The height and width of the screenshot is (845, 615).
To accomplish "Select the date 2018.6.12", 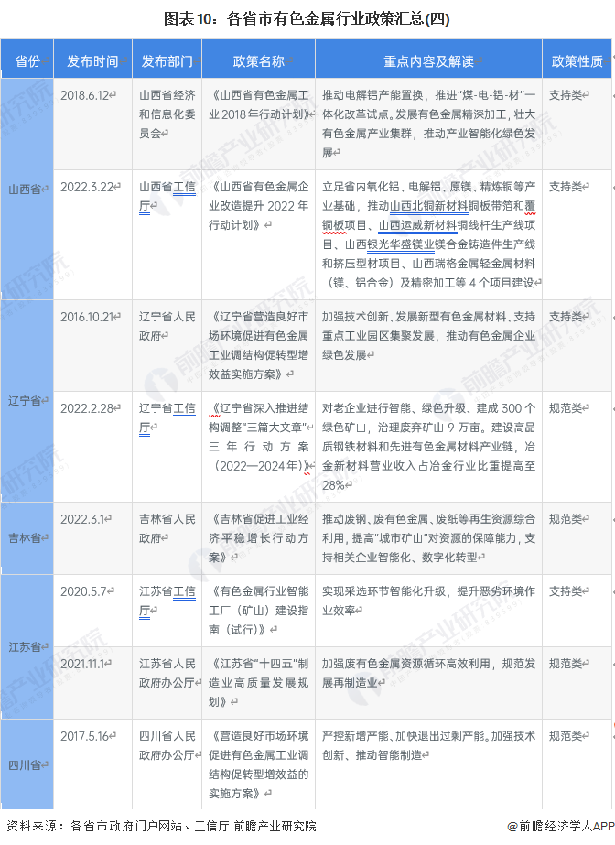I will click(x=84, y=95).
